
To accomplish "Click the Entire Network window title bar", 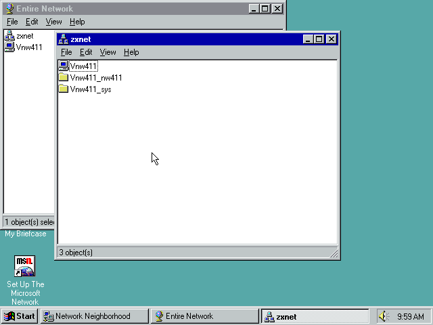I will click(x=143, y=9).
